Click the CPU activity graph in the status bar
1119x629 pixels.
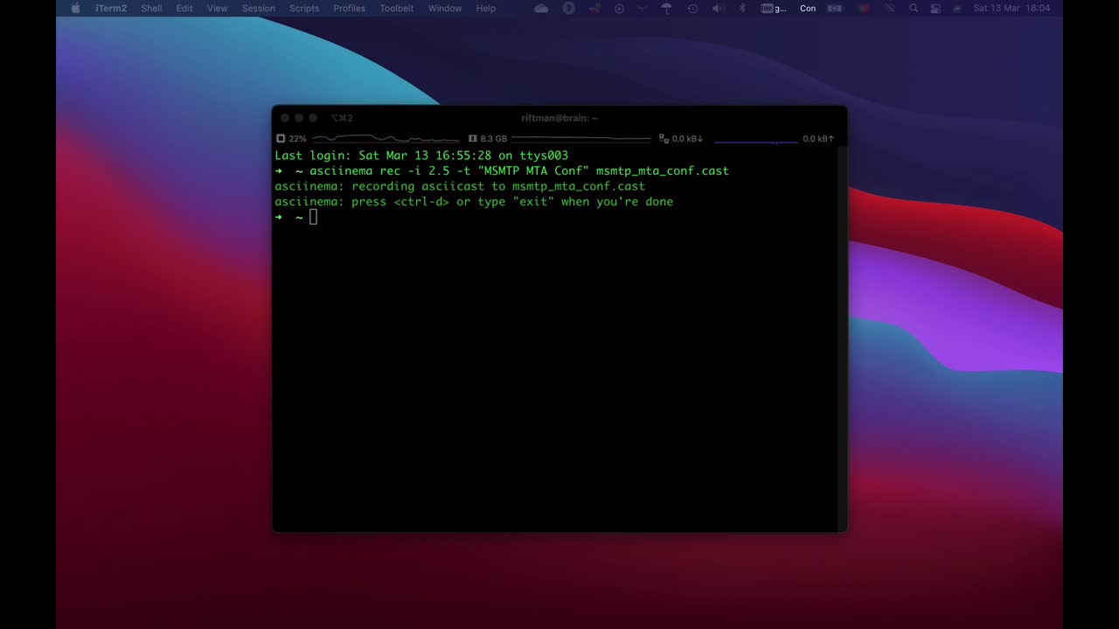[x=385, y=138]
